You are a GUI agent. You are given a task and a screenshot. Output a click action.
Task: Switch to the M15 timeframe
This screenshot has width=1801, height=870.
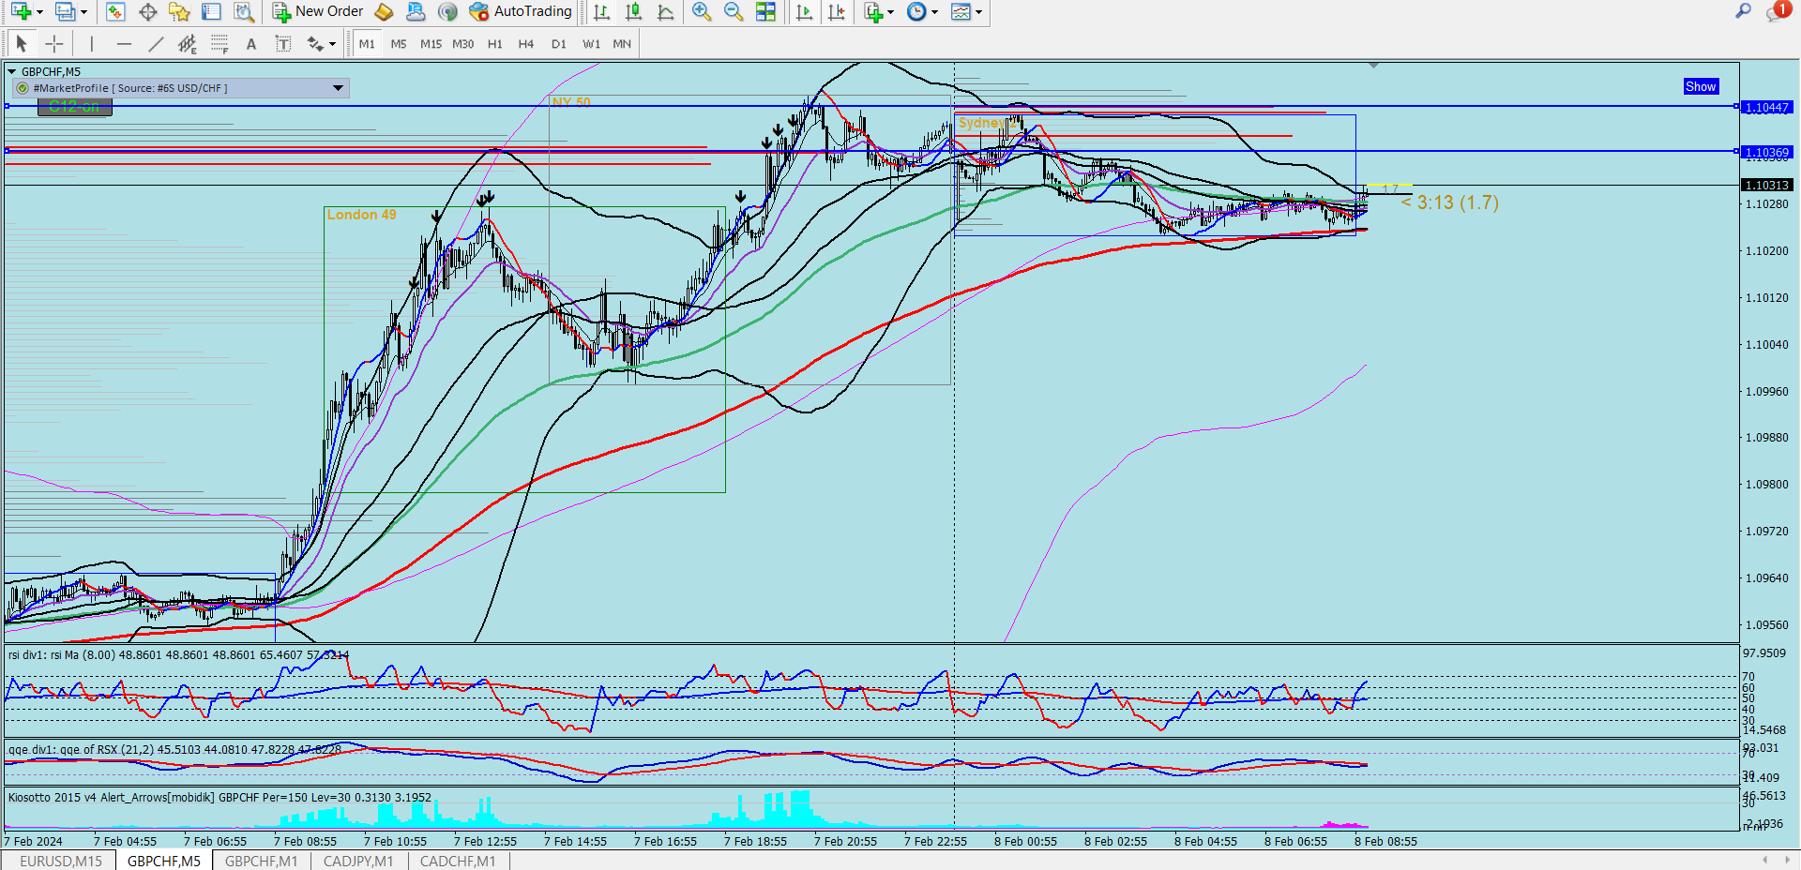click(x=431, y=44)
